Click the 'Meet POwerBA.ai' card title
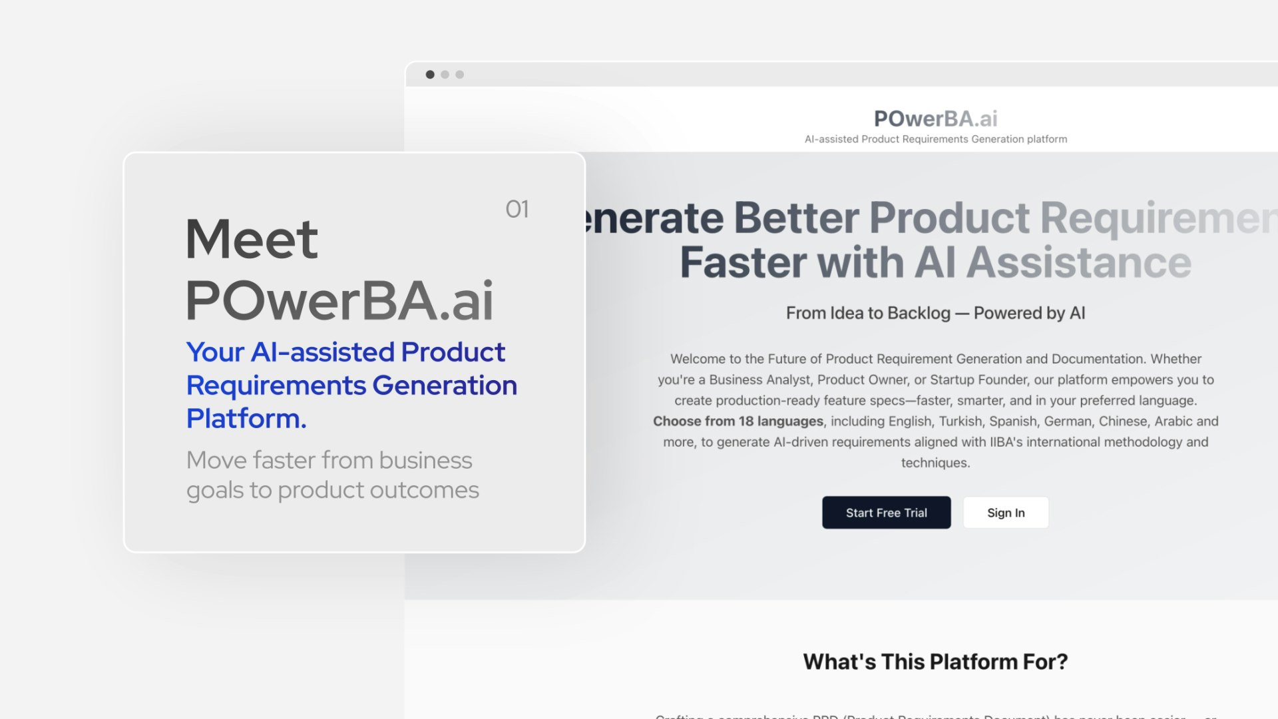 coord(339,270)
